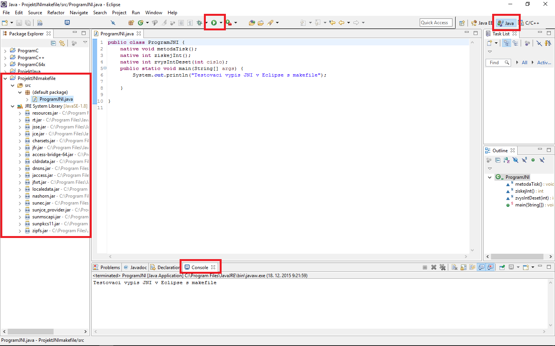Expand the ProgramC project in Package Explorer
Screen dimensions: 555x346
pos(5,51)
